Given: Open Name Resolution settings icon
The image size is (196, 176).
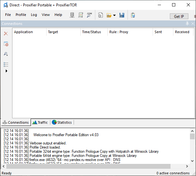Looking at the screenshot, I should click(89, 15).
